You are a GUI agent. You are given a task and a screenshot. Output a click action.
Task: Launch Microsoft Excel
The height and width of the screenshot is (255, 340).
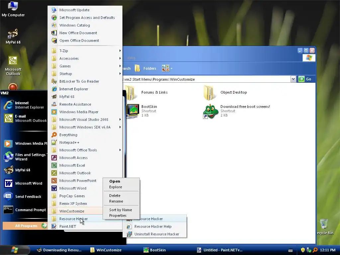(x=85, y=165)
